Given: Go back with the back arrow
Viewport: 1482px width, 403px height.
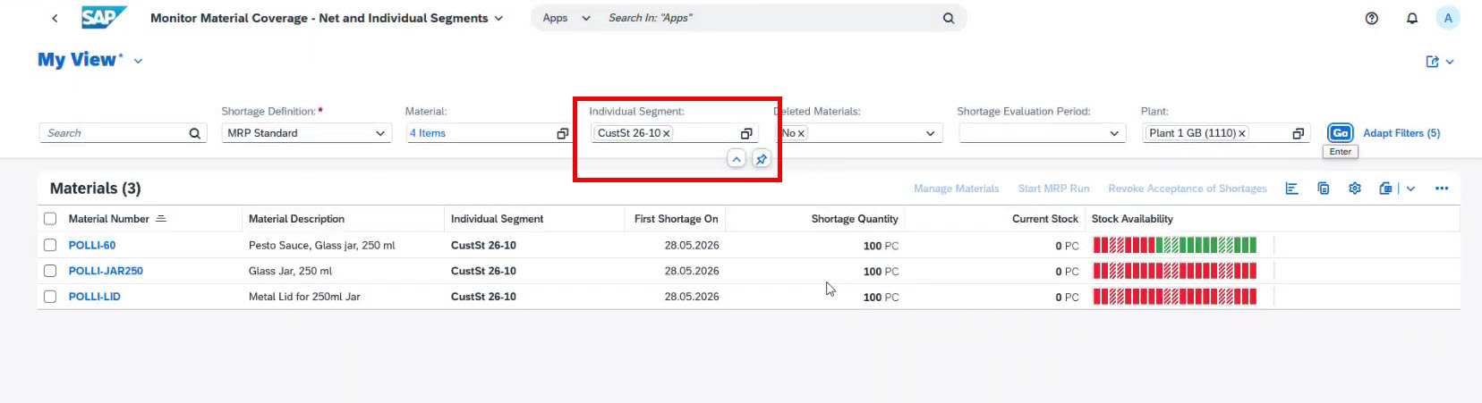Looking at the screenshot, I should [55, 18].
